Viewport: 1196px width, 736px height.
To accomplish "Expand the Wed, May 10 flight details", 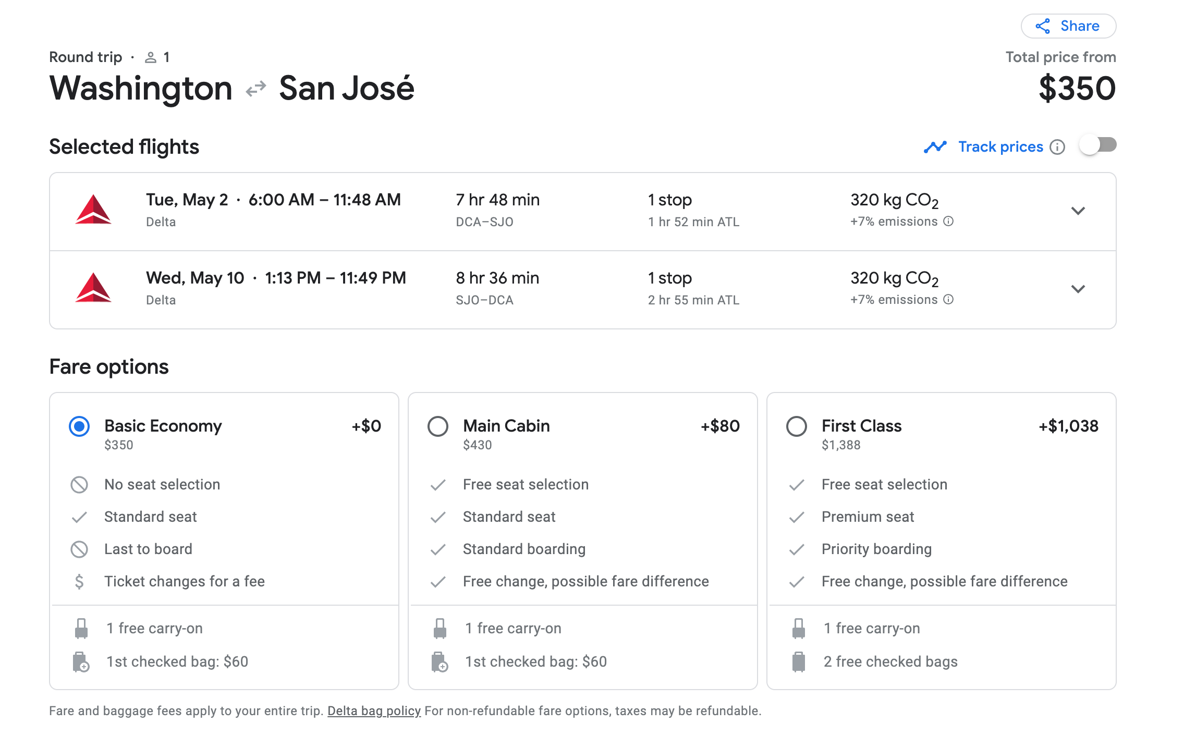I will tap(1078, 289).
